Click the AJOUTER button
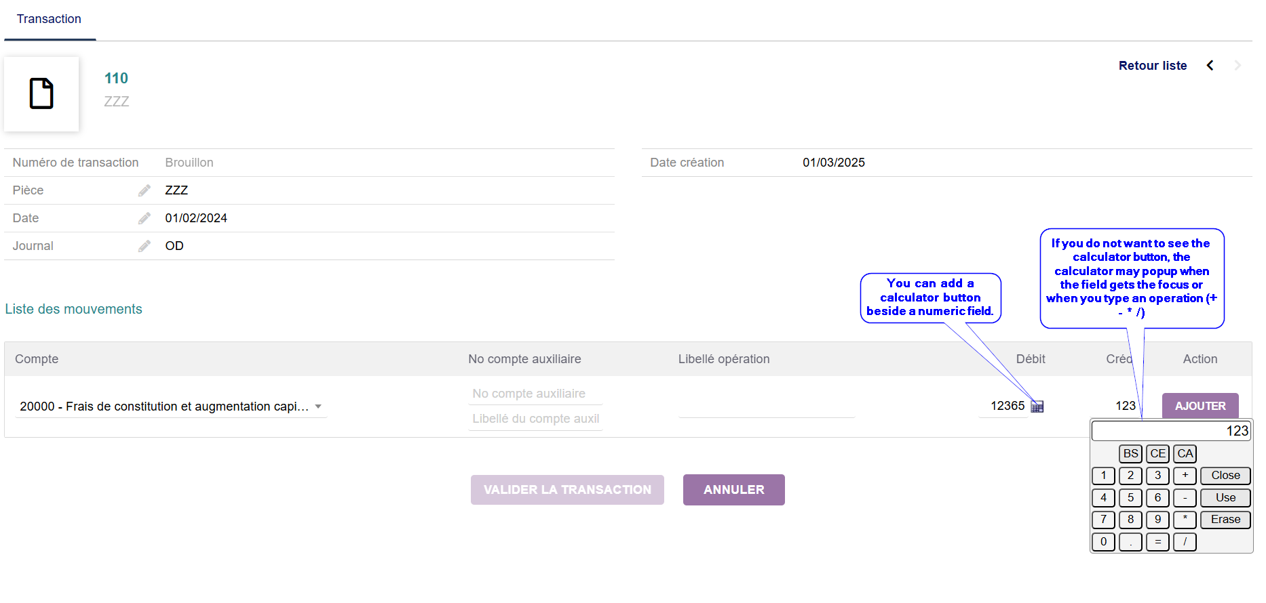The height and width of the screenshot is (603, 1266). click(x=1200, y=406)
